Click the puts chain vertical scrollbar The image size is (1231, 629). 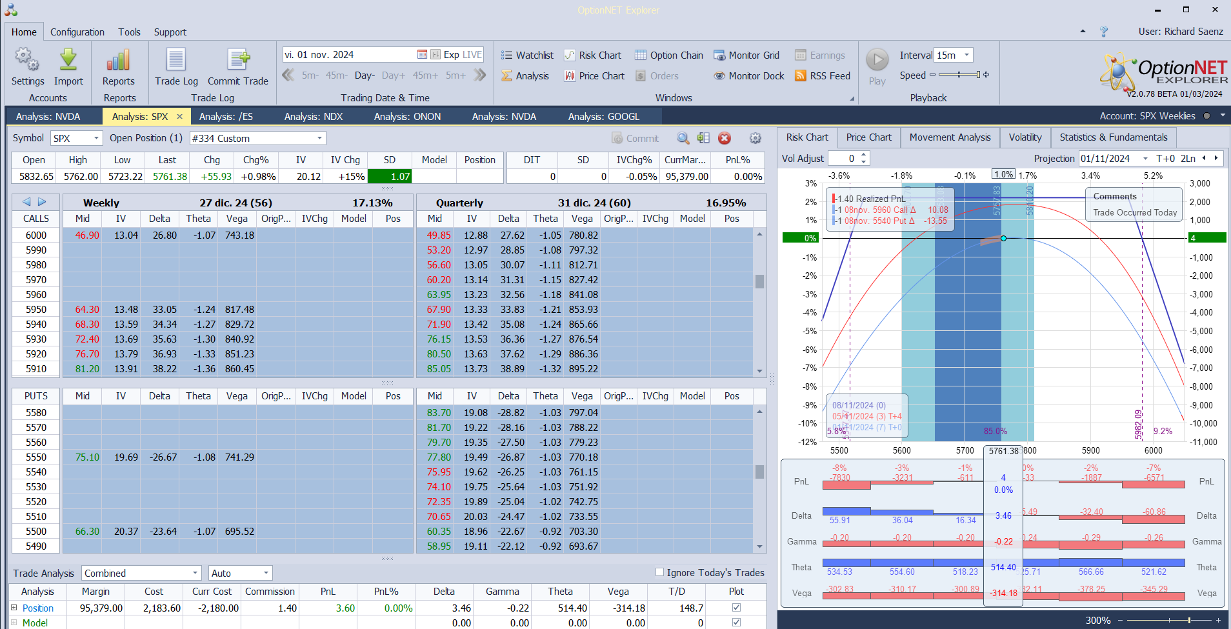point(760,479)
